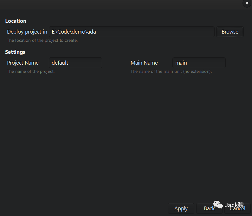Screen dimensions: 252x216
Task: Click the Location section heading
Action: click(x=16, y=21)
